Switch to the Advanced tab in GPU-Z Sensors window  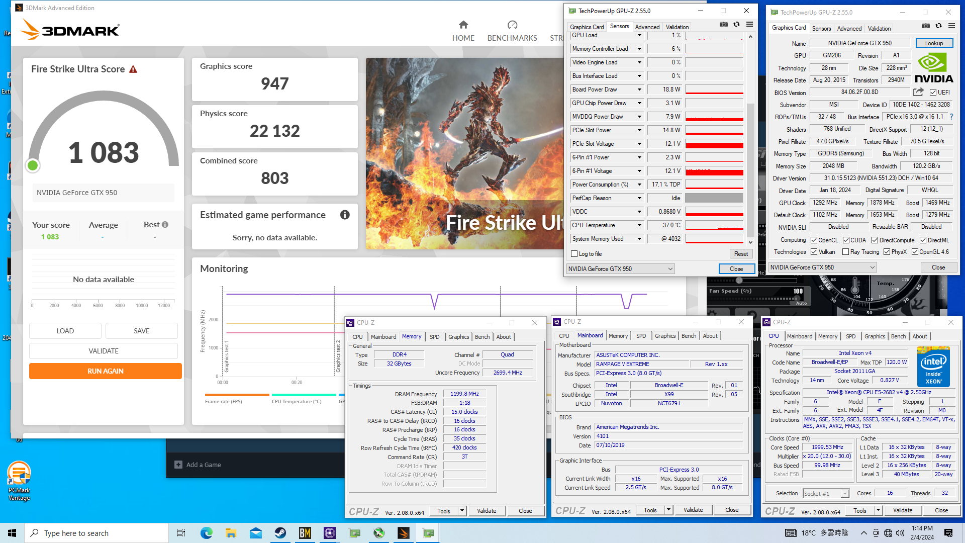click(647, 27)
